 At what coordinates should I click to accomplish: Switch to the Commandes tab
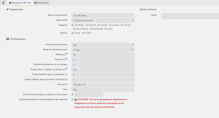(x=41, y=3)
